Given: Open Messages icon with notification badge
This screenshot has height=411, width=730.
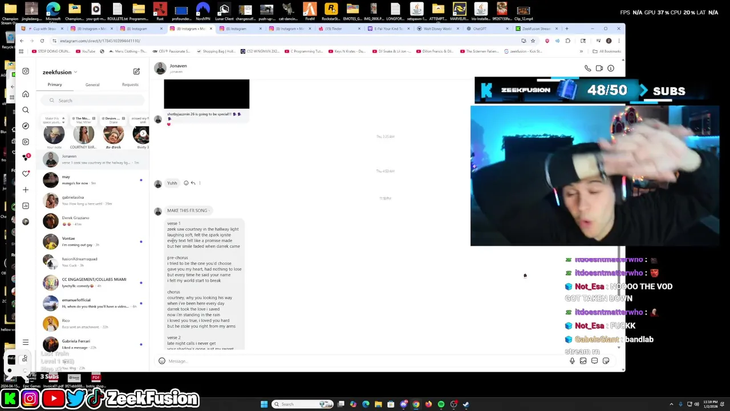Looking at the screenshot, I should tap(25, 158).
